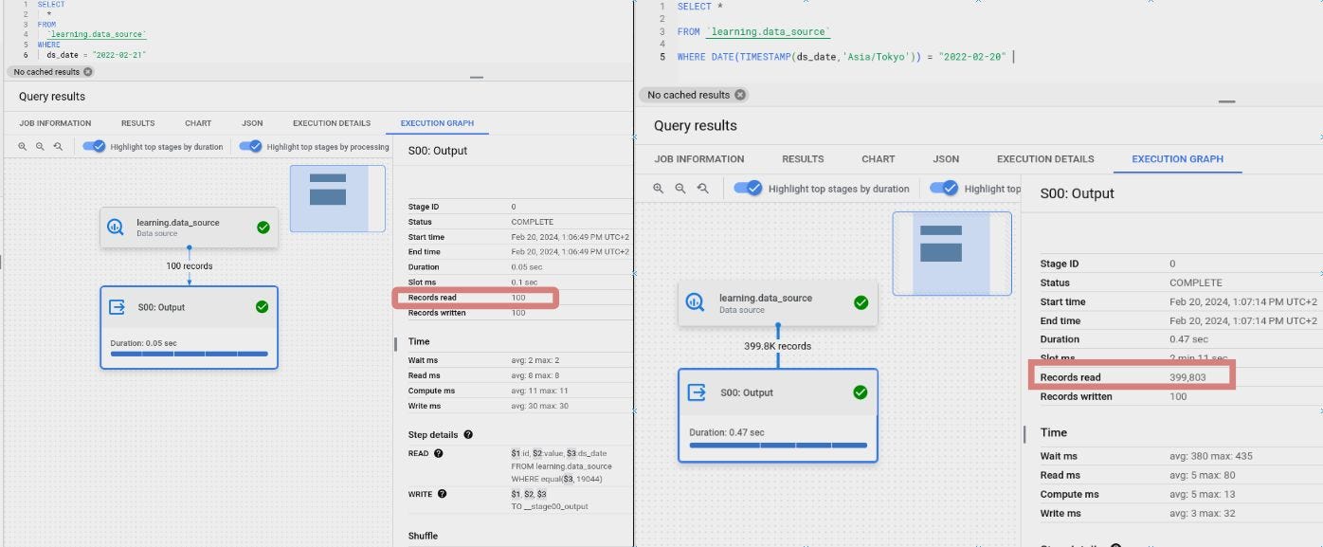This screenshot has height=547, width=1323.
Task: Open the RESULTS tab in the left pane
Action: [x=137, y=123]
